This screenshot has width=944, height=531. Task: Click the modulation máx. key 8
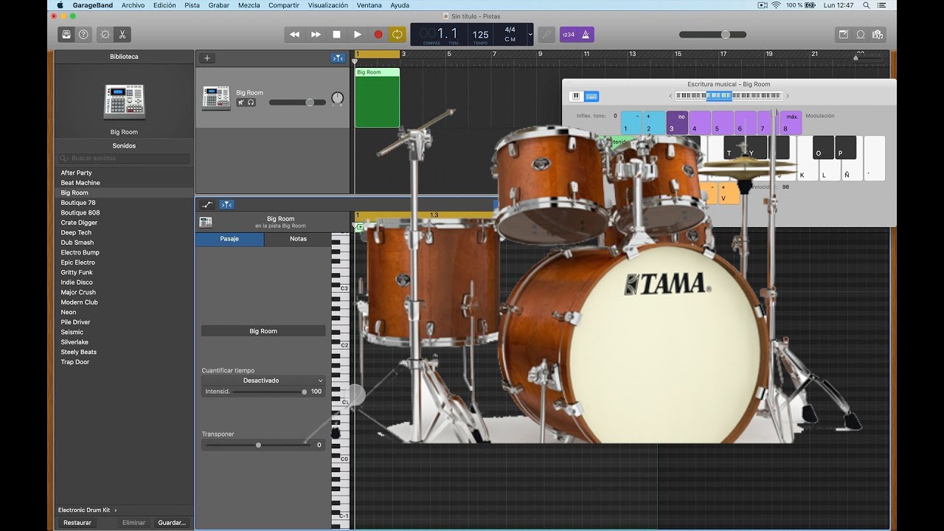(791, 122)
